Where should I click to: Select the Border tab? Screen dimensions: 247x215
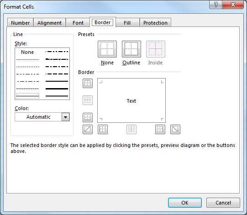point(103,22)
